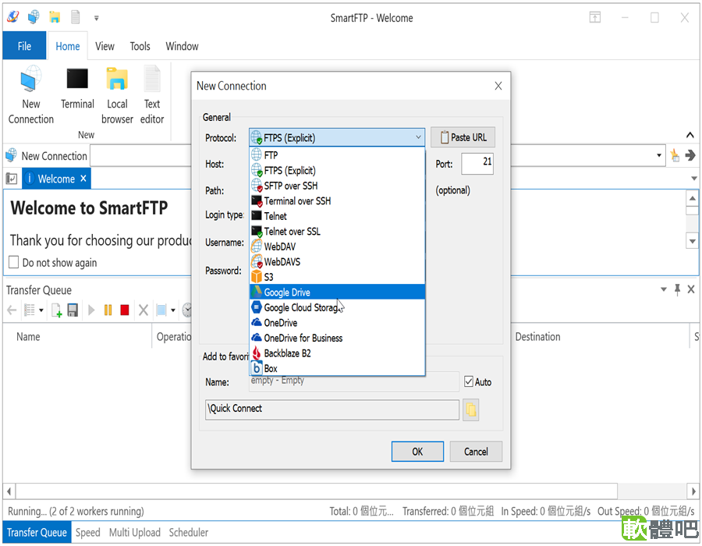This screenshot has height=546, width=702.
Task: Close the New Connection dialog
Action: [x=498, y=86]
